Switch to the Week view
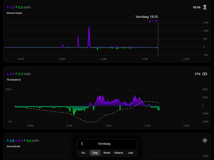This screenshot has width=214, height=160. tap(107, 153)
